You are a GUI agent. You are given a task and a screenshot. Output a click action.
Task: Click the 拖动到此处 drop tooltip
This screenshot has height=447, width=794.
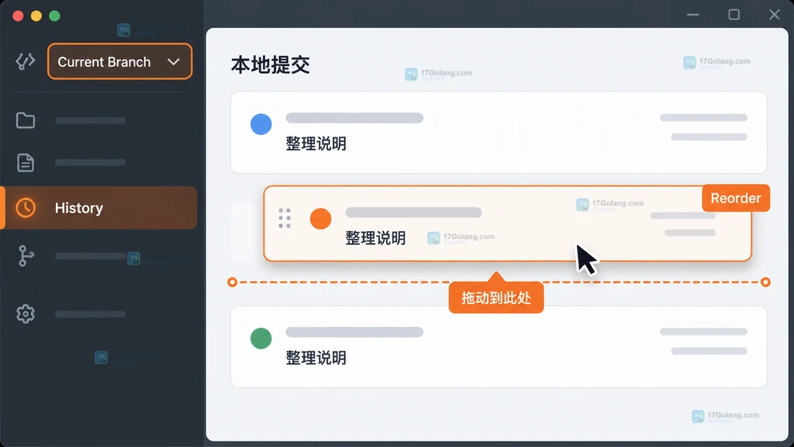496,298
